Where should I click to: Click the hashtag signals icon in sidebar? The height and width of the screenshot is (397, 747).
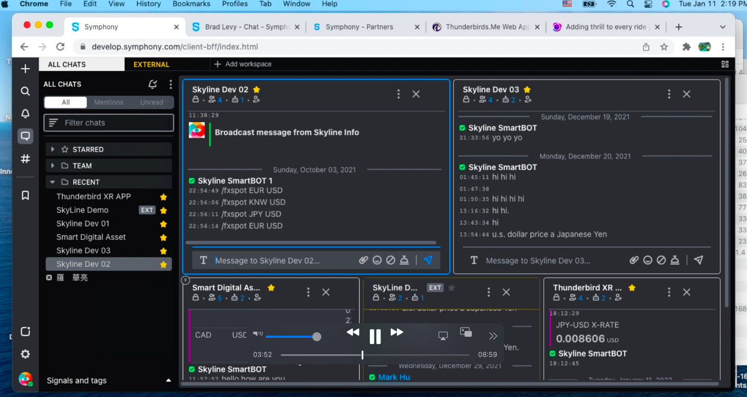25,159
